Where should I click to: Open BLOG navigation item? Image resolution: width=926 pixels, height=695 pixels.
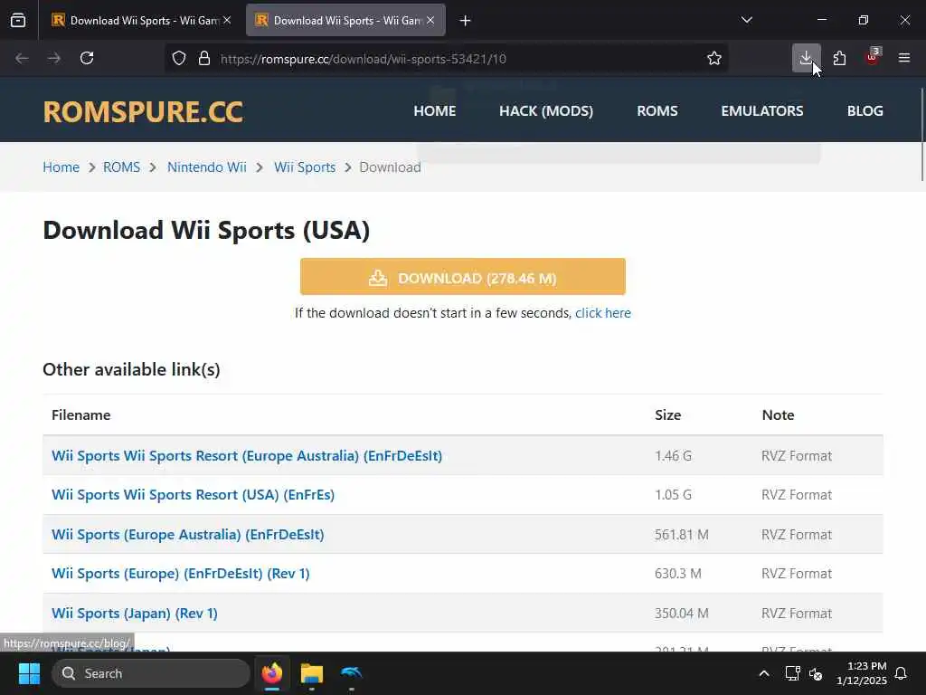[x=865, y=111]
